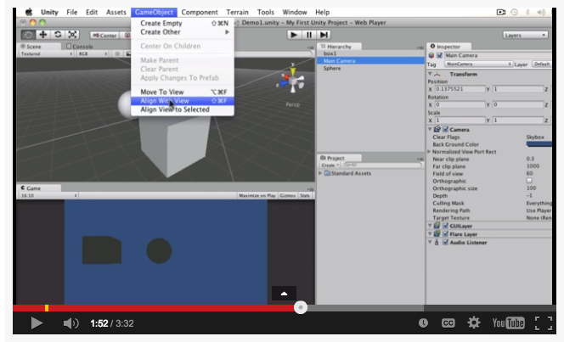This screenshot has height=342, width=564.
Task: Click the YouTube logo in player
Action: click(508, 323)
